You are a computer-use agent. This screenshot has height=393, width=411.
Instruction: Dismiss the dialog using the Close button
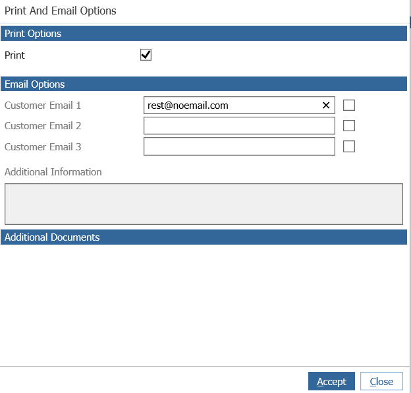pyautogui.click(x=381, y=381)
